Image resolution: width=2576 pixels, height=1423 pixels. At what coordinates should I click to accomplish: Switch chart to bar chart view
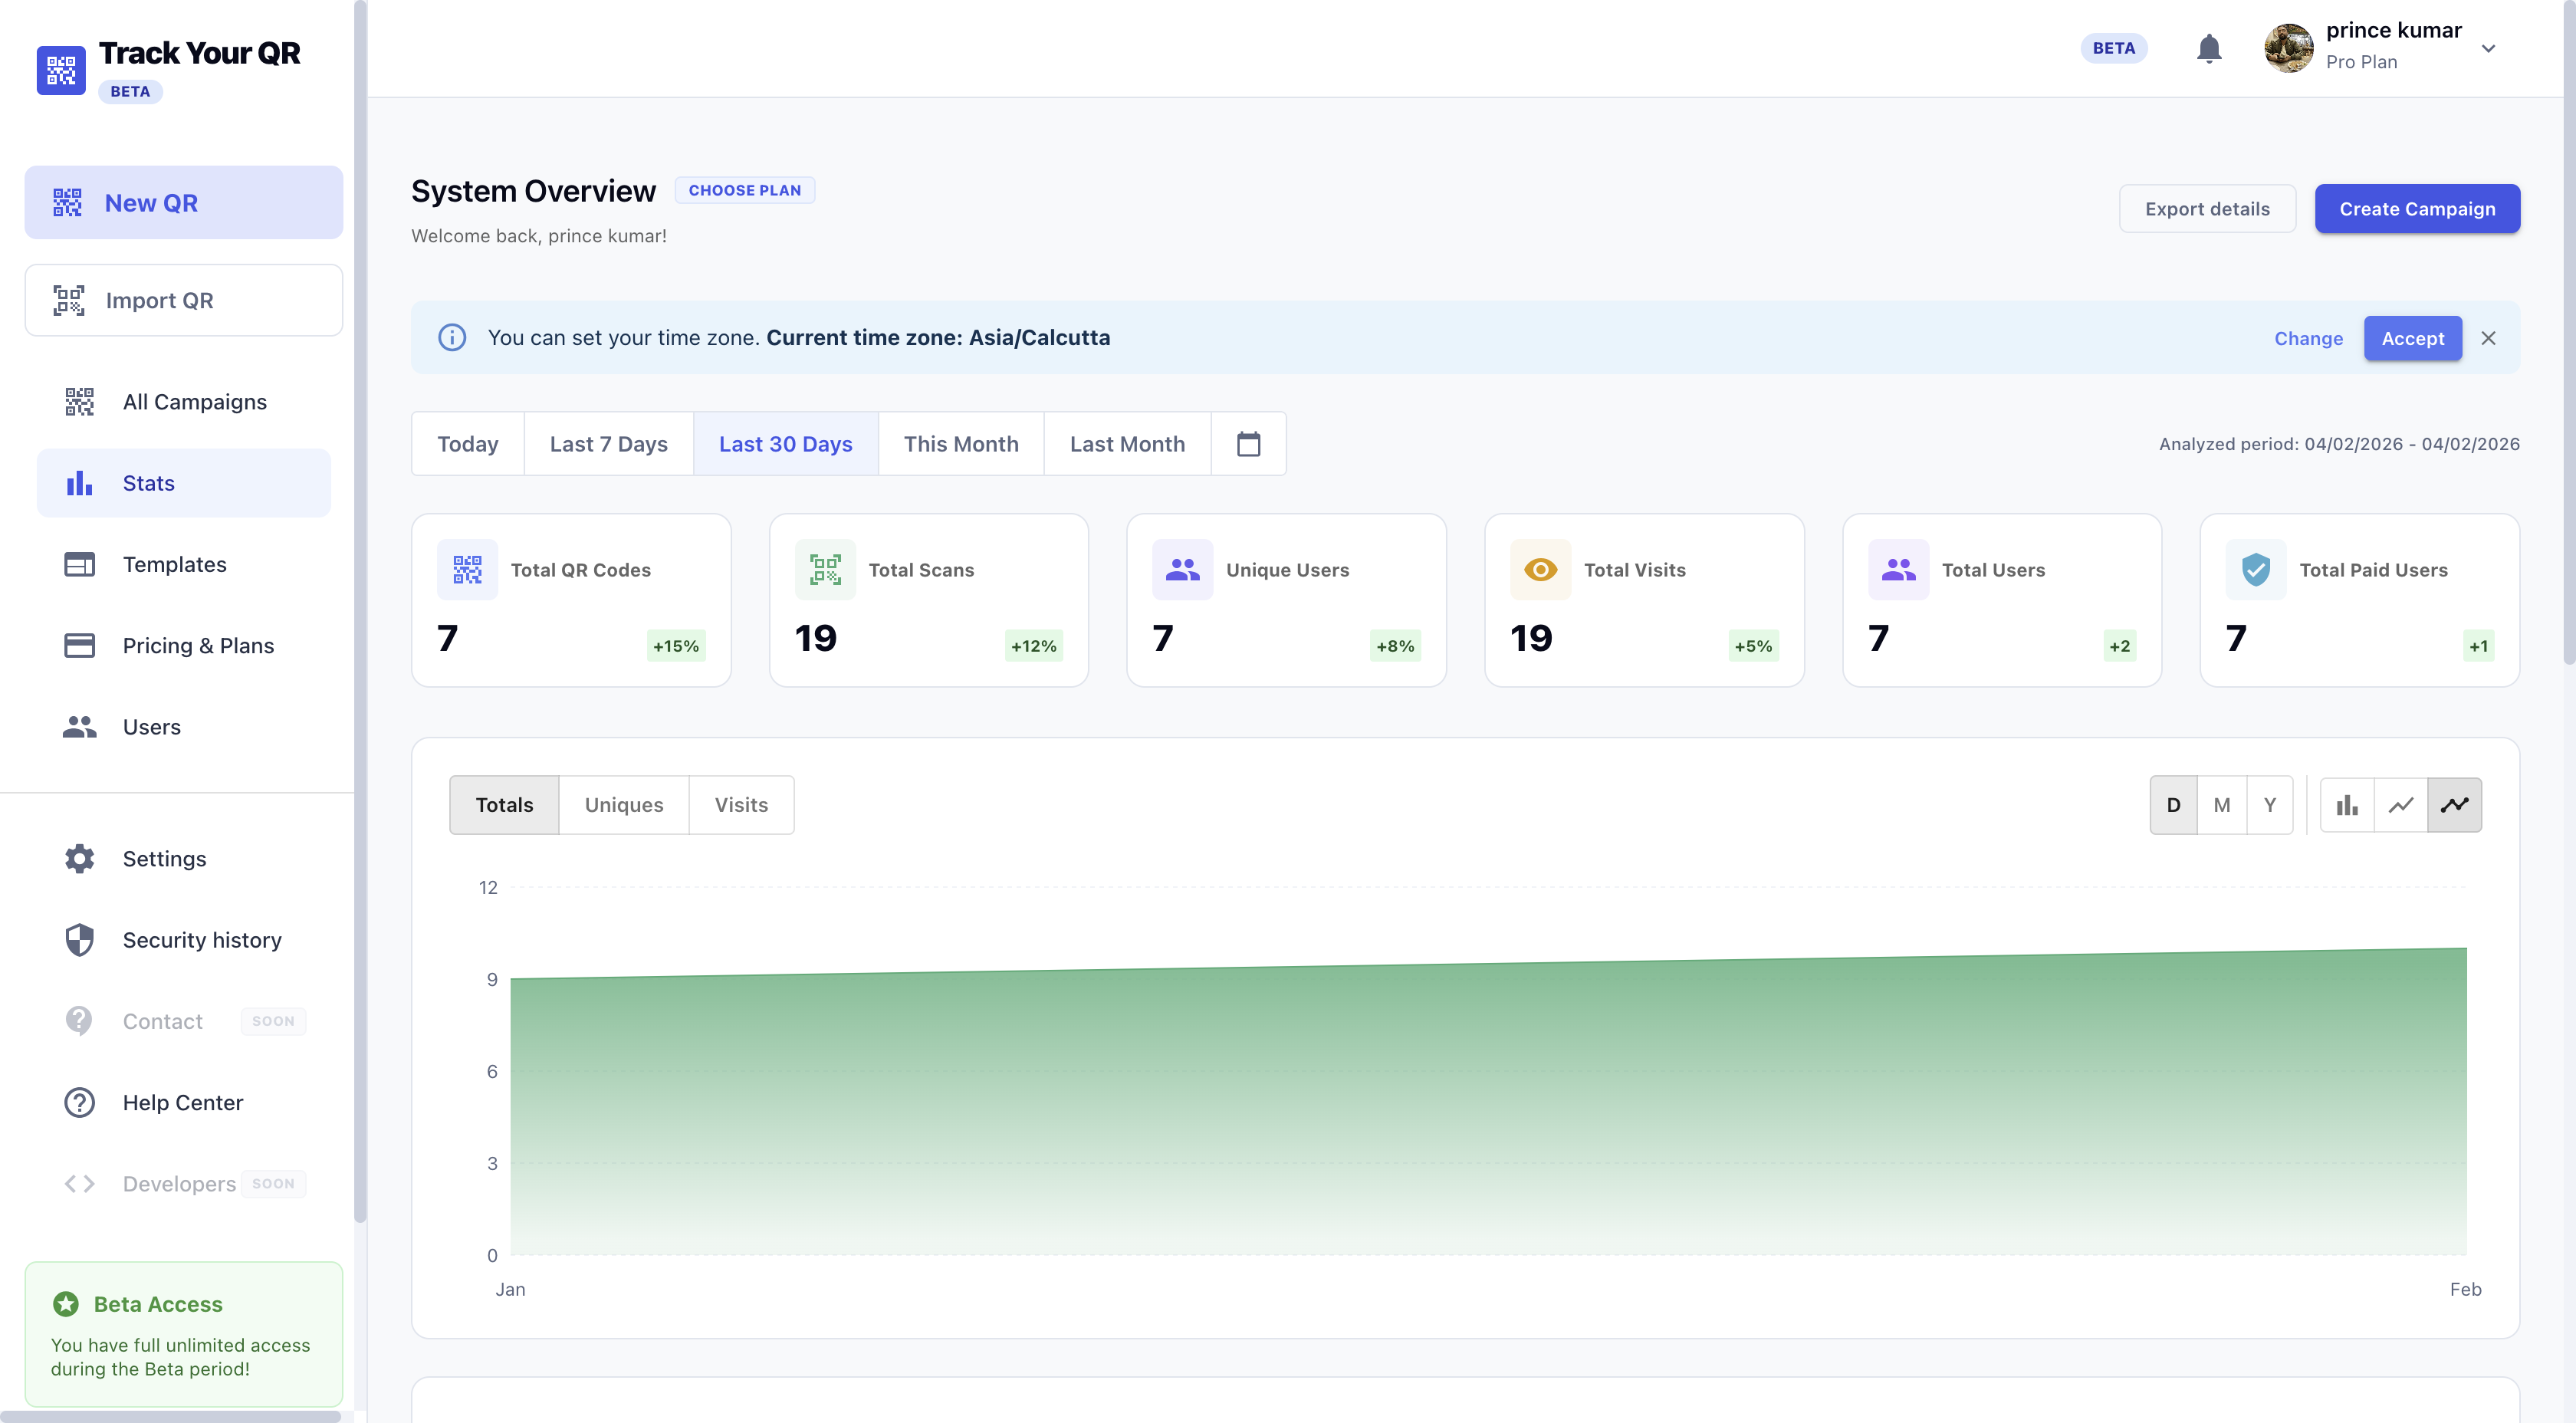[x=2347, y=804]
